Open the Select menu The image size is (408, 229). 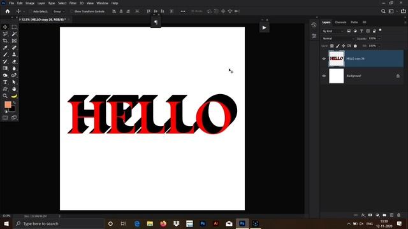[x=62, y=3]
